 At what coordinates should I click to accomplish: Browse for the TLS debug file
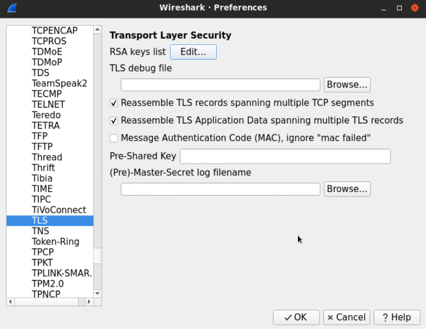point(347,85)
